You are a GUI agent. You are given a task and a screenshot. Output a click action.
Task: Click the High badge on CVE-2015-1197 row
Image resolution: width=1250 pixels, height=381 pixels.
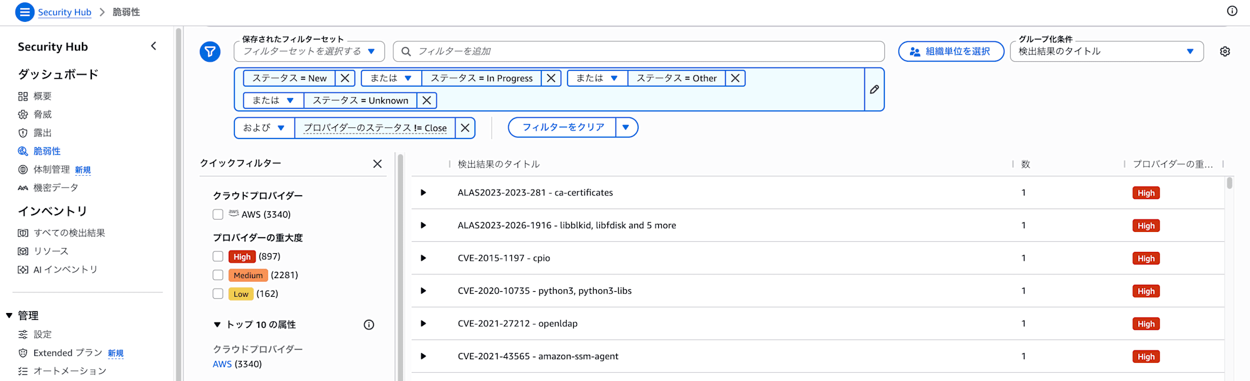1146,258
